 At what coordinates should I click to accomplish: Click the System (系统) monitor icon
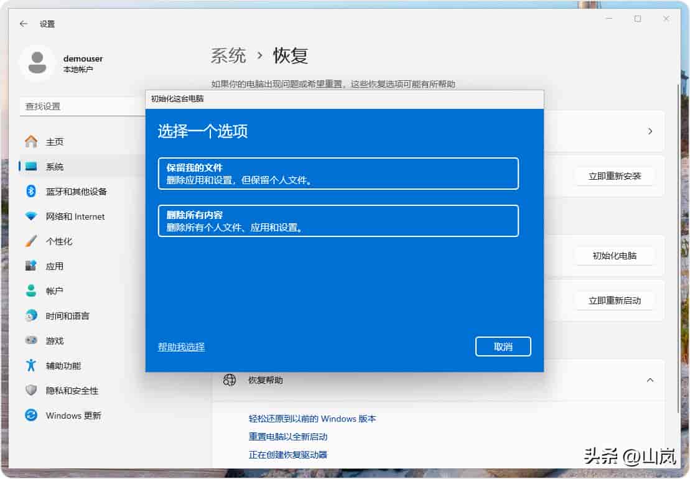pos(31,166)
